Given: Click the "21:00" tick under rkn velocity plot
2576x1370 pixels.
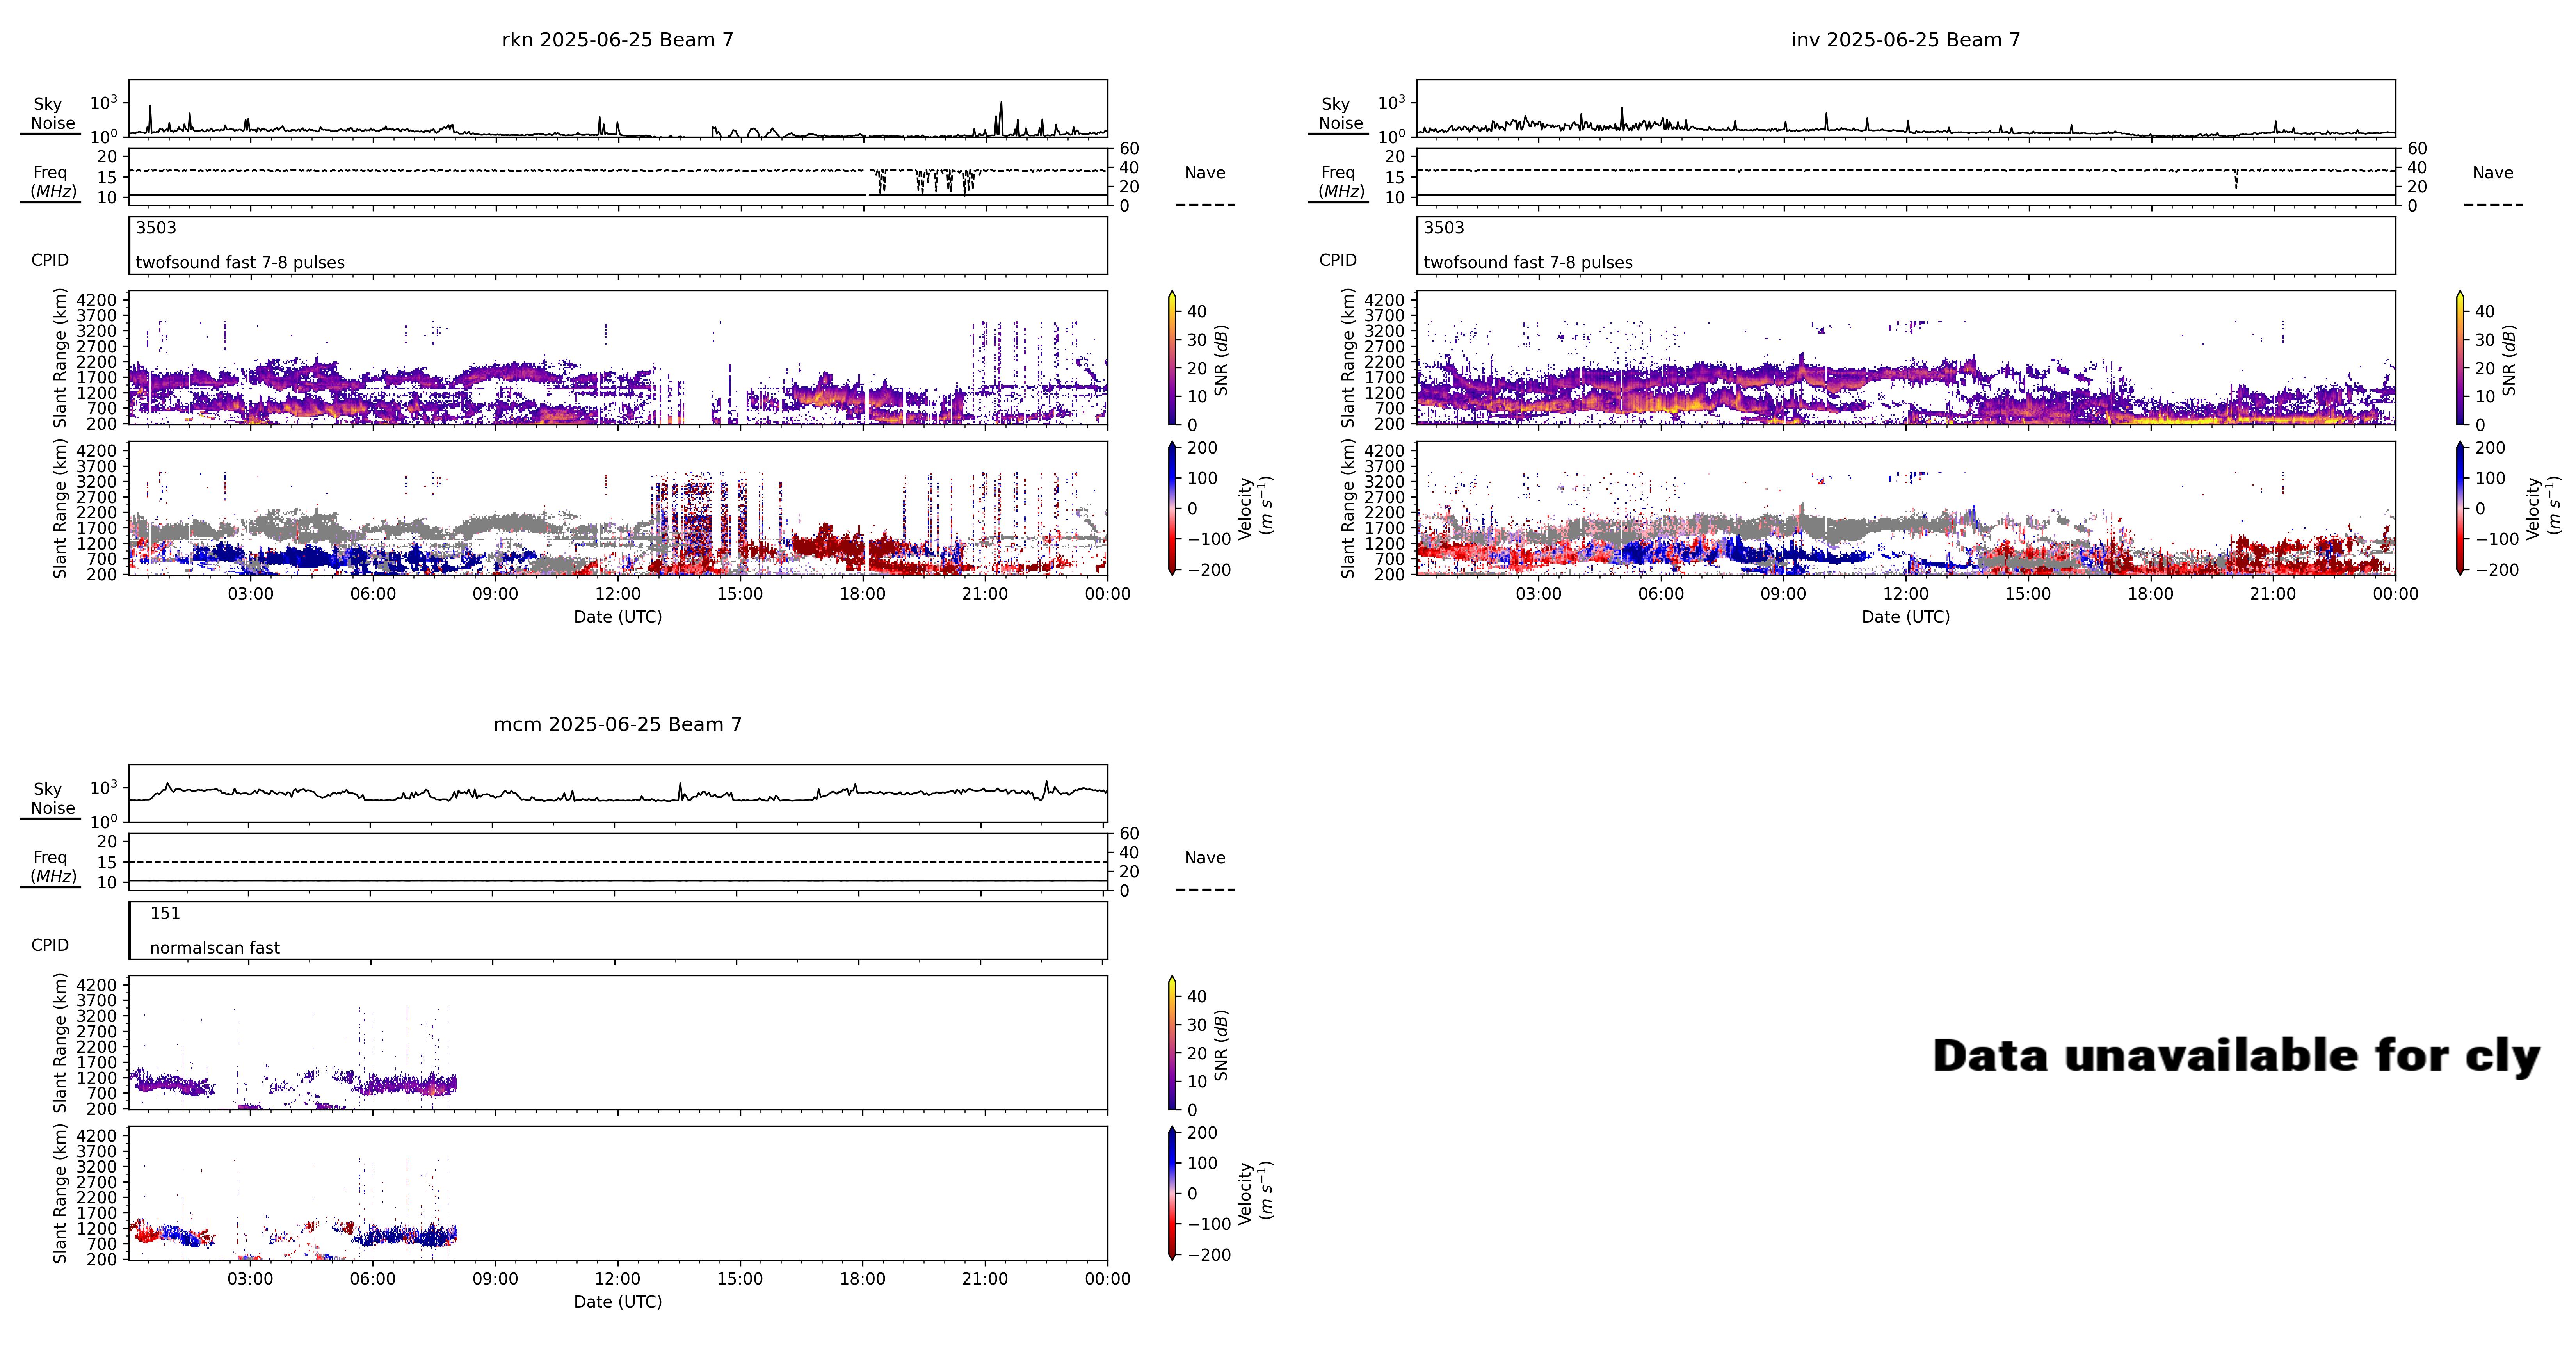Looking at the screenshot, I should 985,594.
